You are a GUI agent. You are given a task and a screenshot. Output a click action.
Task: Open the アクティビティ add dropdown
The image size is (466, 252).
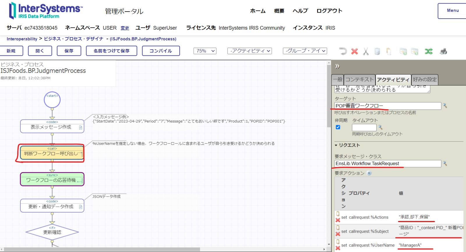(x=249, y=51)
